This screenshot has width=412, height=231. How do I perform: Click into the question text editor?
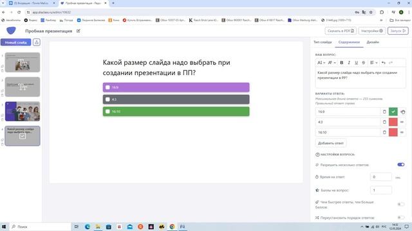(360, 78)
